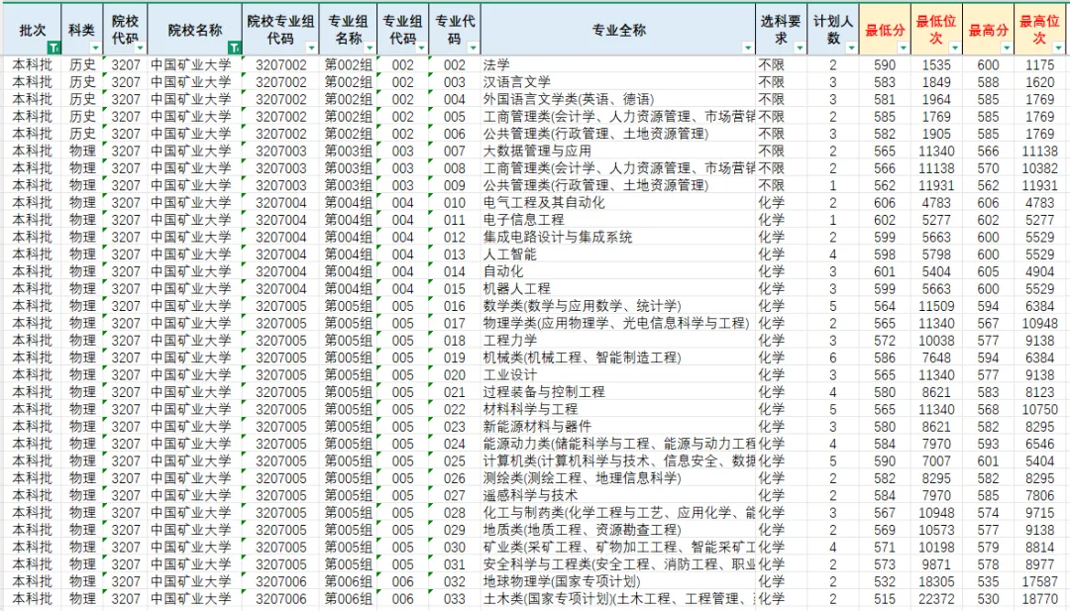Image resolution: width=1070 pixels, height=611 pixels.
Task: Select the 材料科学与工程 cell
Action: click(x=618, y=409)
